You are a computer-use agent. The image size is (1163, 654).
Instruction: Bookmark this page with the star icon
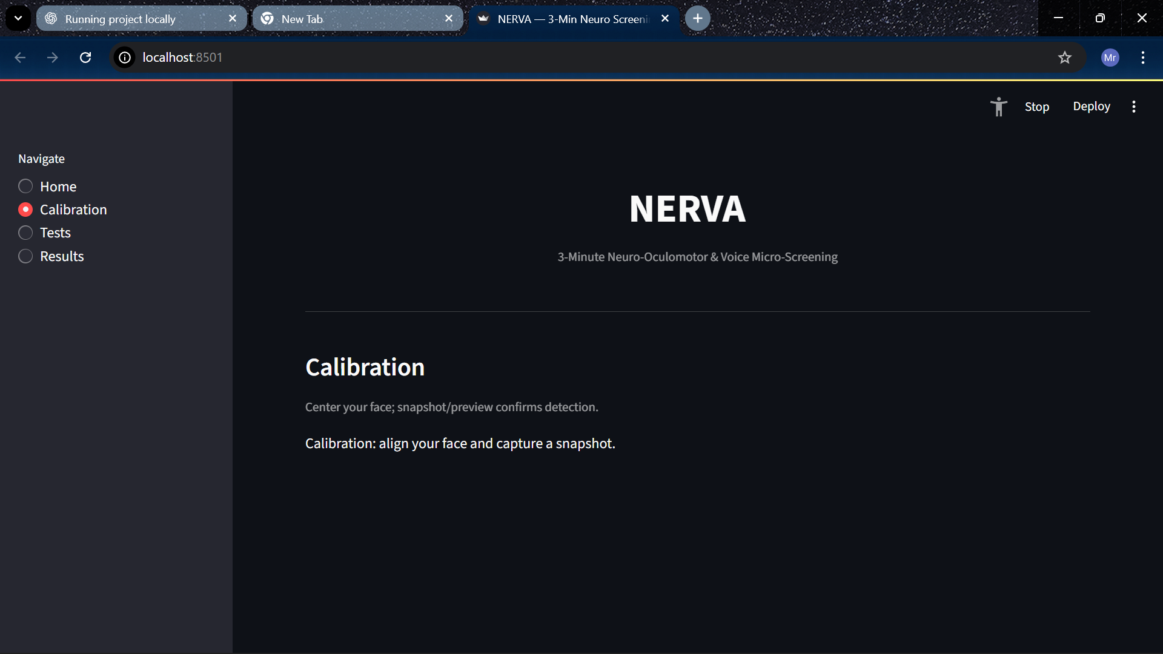[x=1064, y=58]
